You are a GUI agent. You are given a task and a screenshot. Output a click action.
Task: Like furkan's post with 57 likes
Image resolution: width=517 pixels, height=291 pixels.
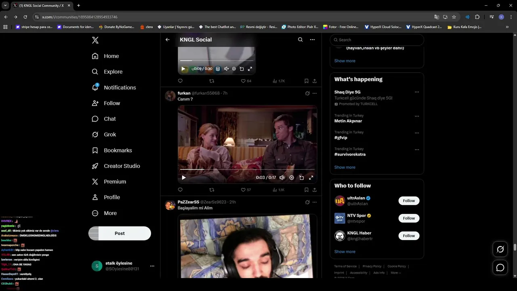tap(246, 190)
